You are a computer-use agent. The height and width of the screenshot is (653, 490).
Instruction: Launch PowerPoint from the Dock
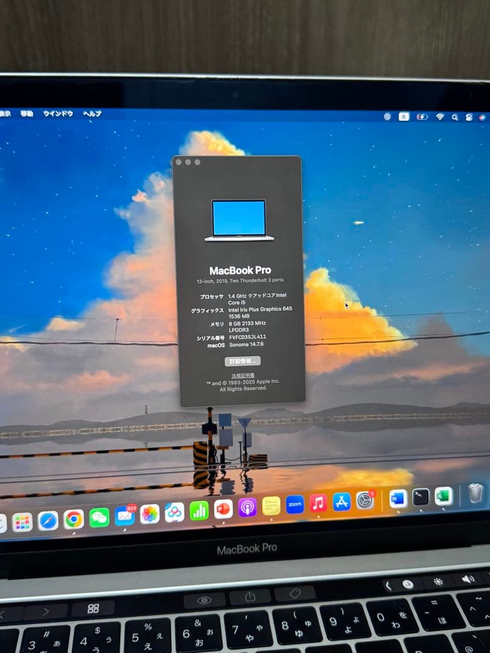click(x=223, y=509)
